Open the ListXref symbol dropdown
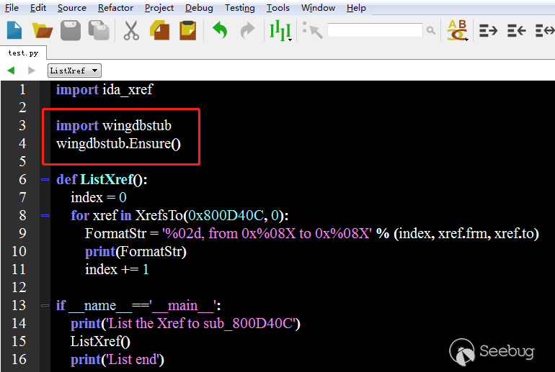The height and width of the screenshot is (372, 555). 74,71
